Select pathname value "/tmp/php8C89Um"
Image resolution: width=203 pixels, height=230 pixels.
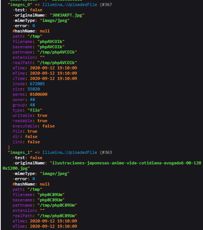point(57,205)
